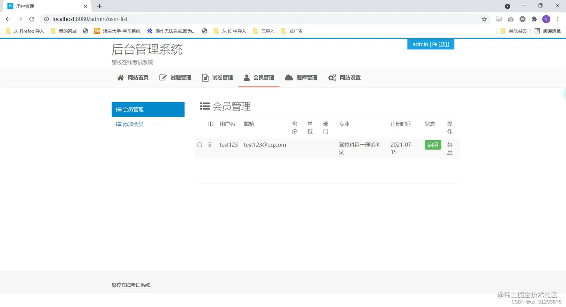This screenshot has width=566, height=307.
Task: Open 发广告 bookmark folder
Action: point(292,31)
